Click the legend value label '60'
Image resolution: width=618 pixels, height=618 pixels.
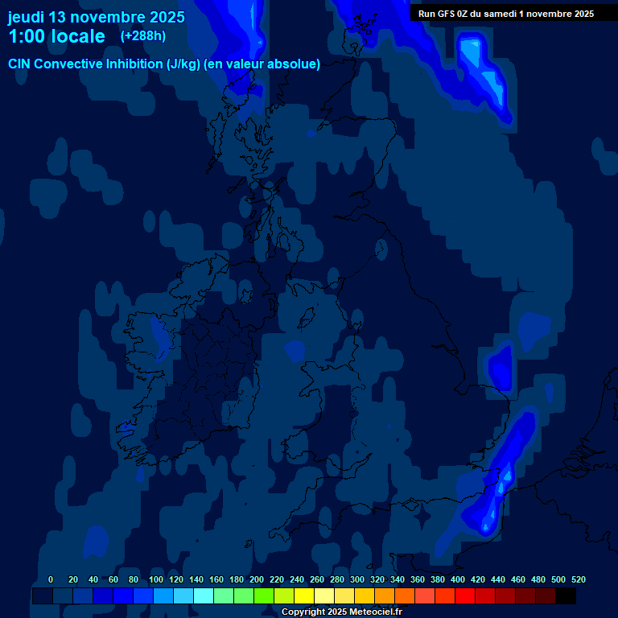(113, 579)
